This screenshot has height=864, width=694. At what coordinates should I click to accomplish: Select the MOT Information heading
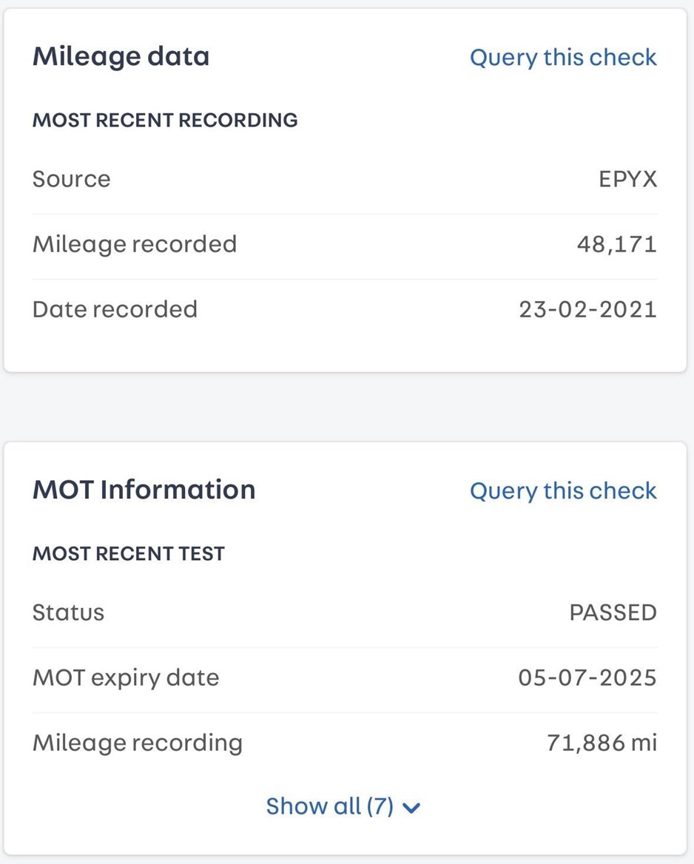coord(144,489)
